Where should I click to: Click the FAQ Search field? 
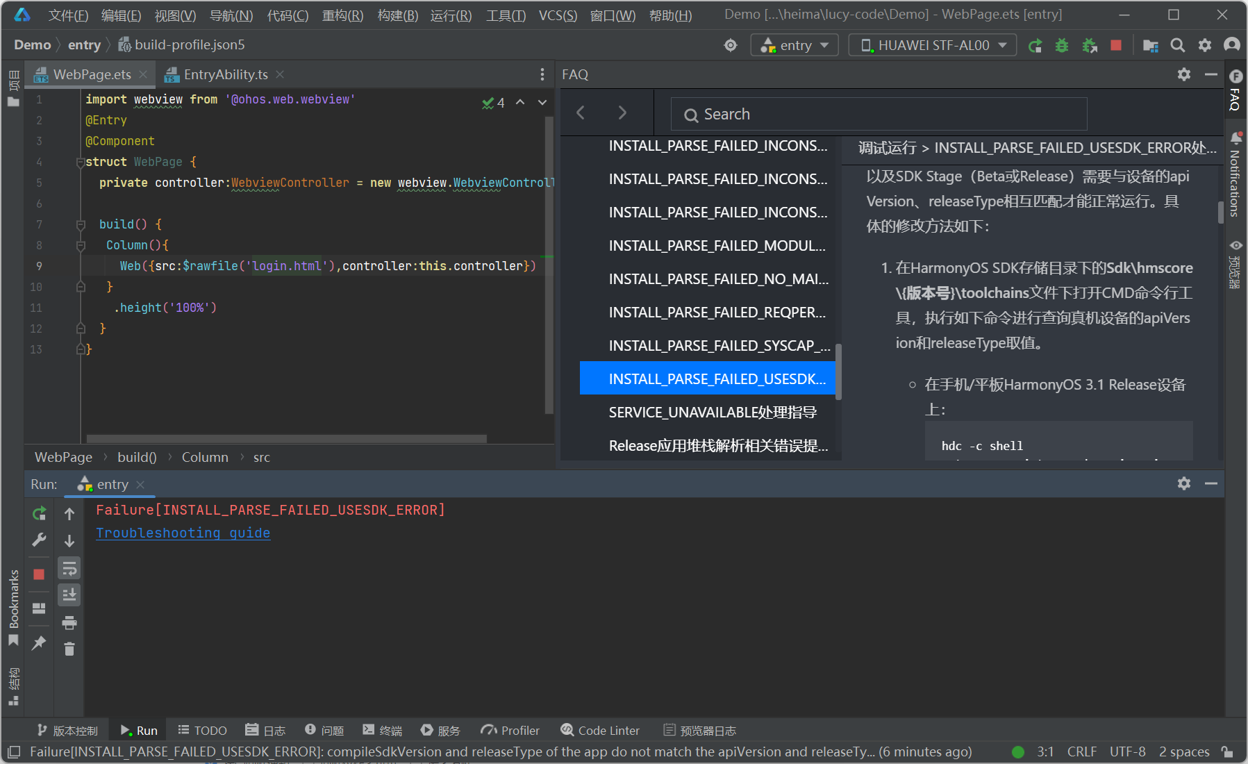tap(879, 114)
